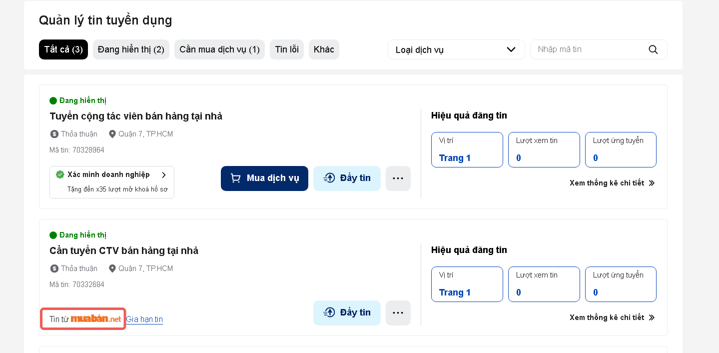
Task: Expand the Xác minh doanh nghiệp arrow
Action: pyautogui.click(x=163, y=175)
